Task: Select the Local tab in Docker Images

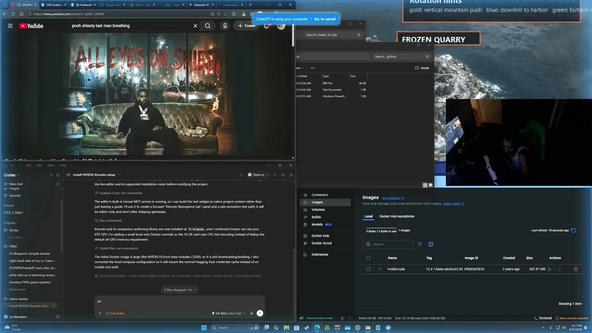Action: (x=368, y=216)
